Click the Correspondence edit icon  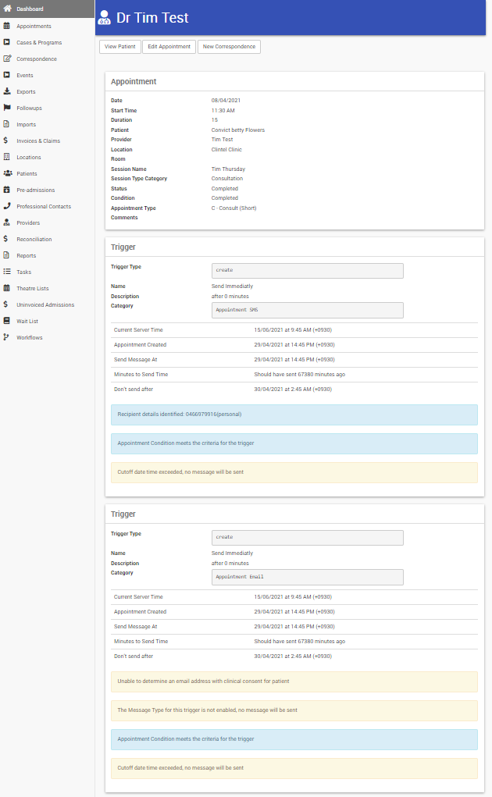(x=7, y=59)
